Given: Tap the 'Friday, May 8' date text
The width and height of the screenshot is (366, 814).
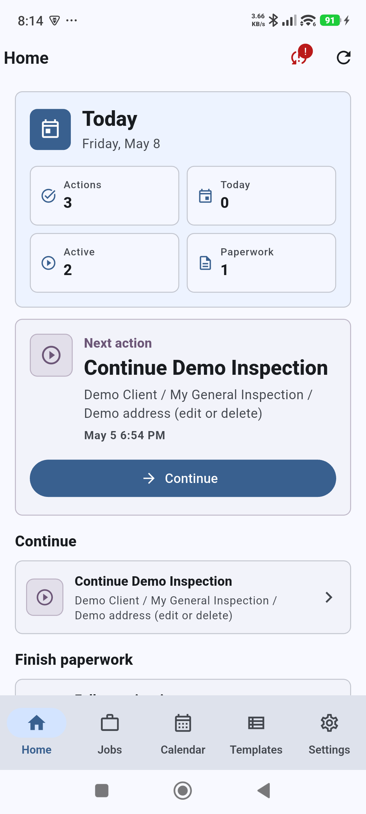Looking at the screenshot, I should pos(121,144).
